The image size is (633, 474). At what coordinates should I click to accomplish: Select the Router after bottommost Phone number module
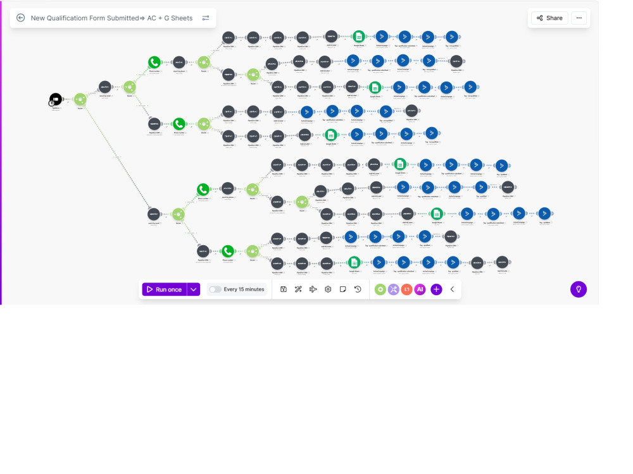point(253,251)
